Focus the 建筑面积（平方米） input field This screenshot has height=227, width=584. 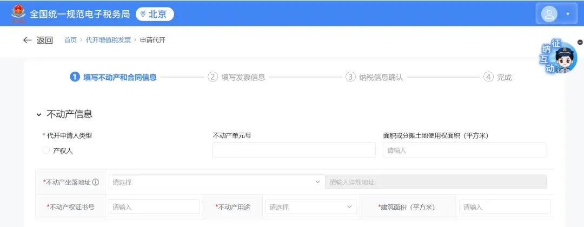coord(505,207)
